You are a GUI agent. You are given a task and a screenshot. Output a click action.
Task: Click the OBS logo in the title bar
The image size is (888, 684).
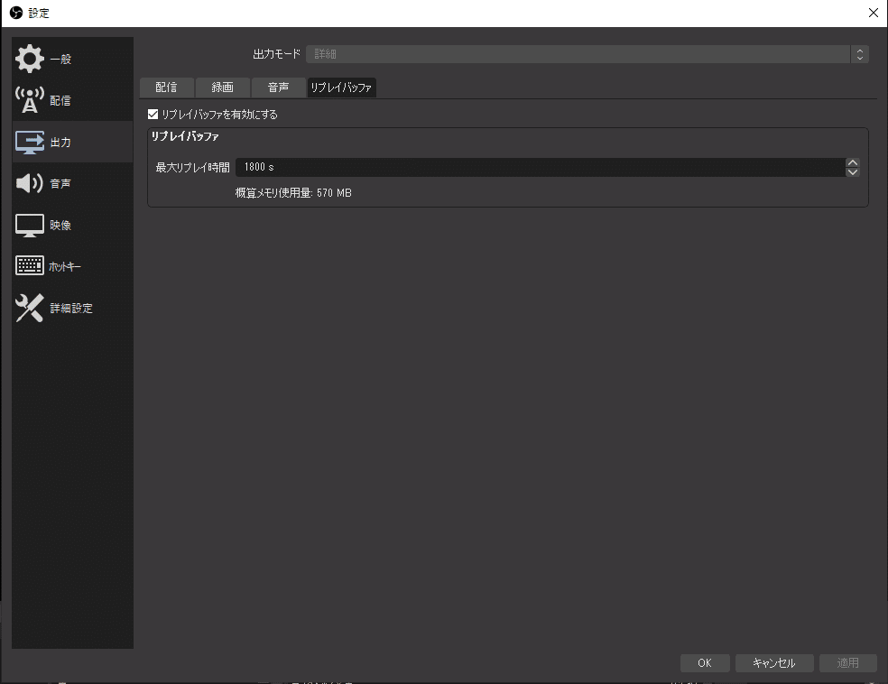pyautogui.click(x=16, y=13)
